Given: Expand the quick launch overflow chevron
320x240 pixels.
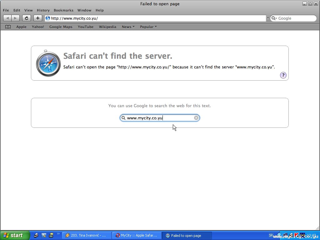Looking at the screenshot, I should click(x=58, y=234).
